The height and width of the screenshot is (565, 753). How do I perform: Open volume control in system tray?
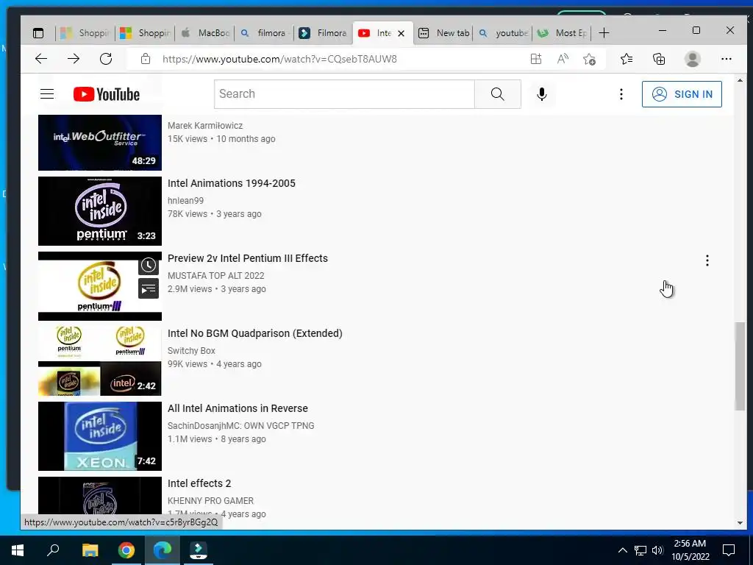tap(657, 550)
